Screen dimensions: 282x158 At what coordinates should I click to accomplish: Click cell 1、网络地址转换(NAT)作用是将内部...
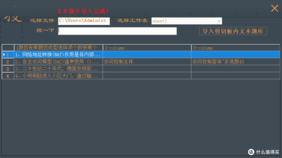[58, 54]
